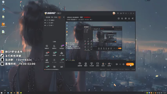Add a 手机投屏 phone mirroring source

(x=92, y=64)
